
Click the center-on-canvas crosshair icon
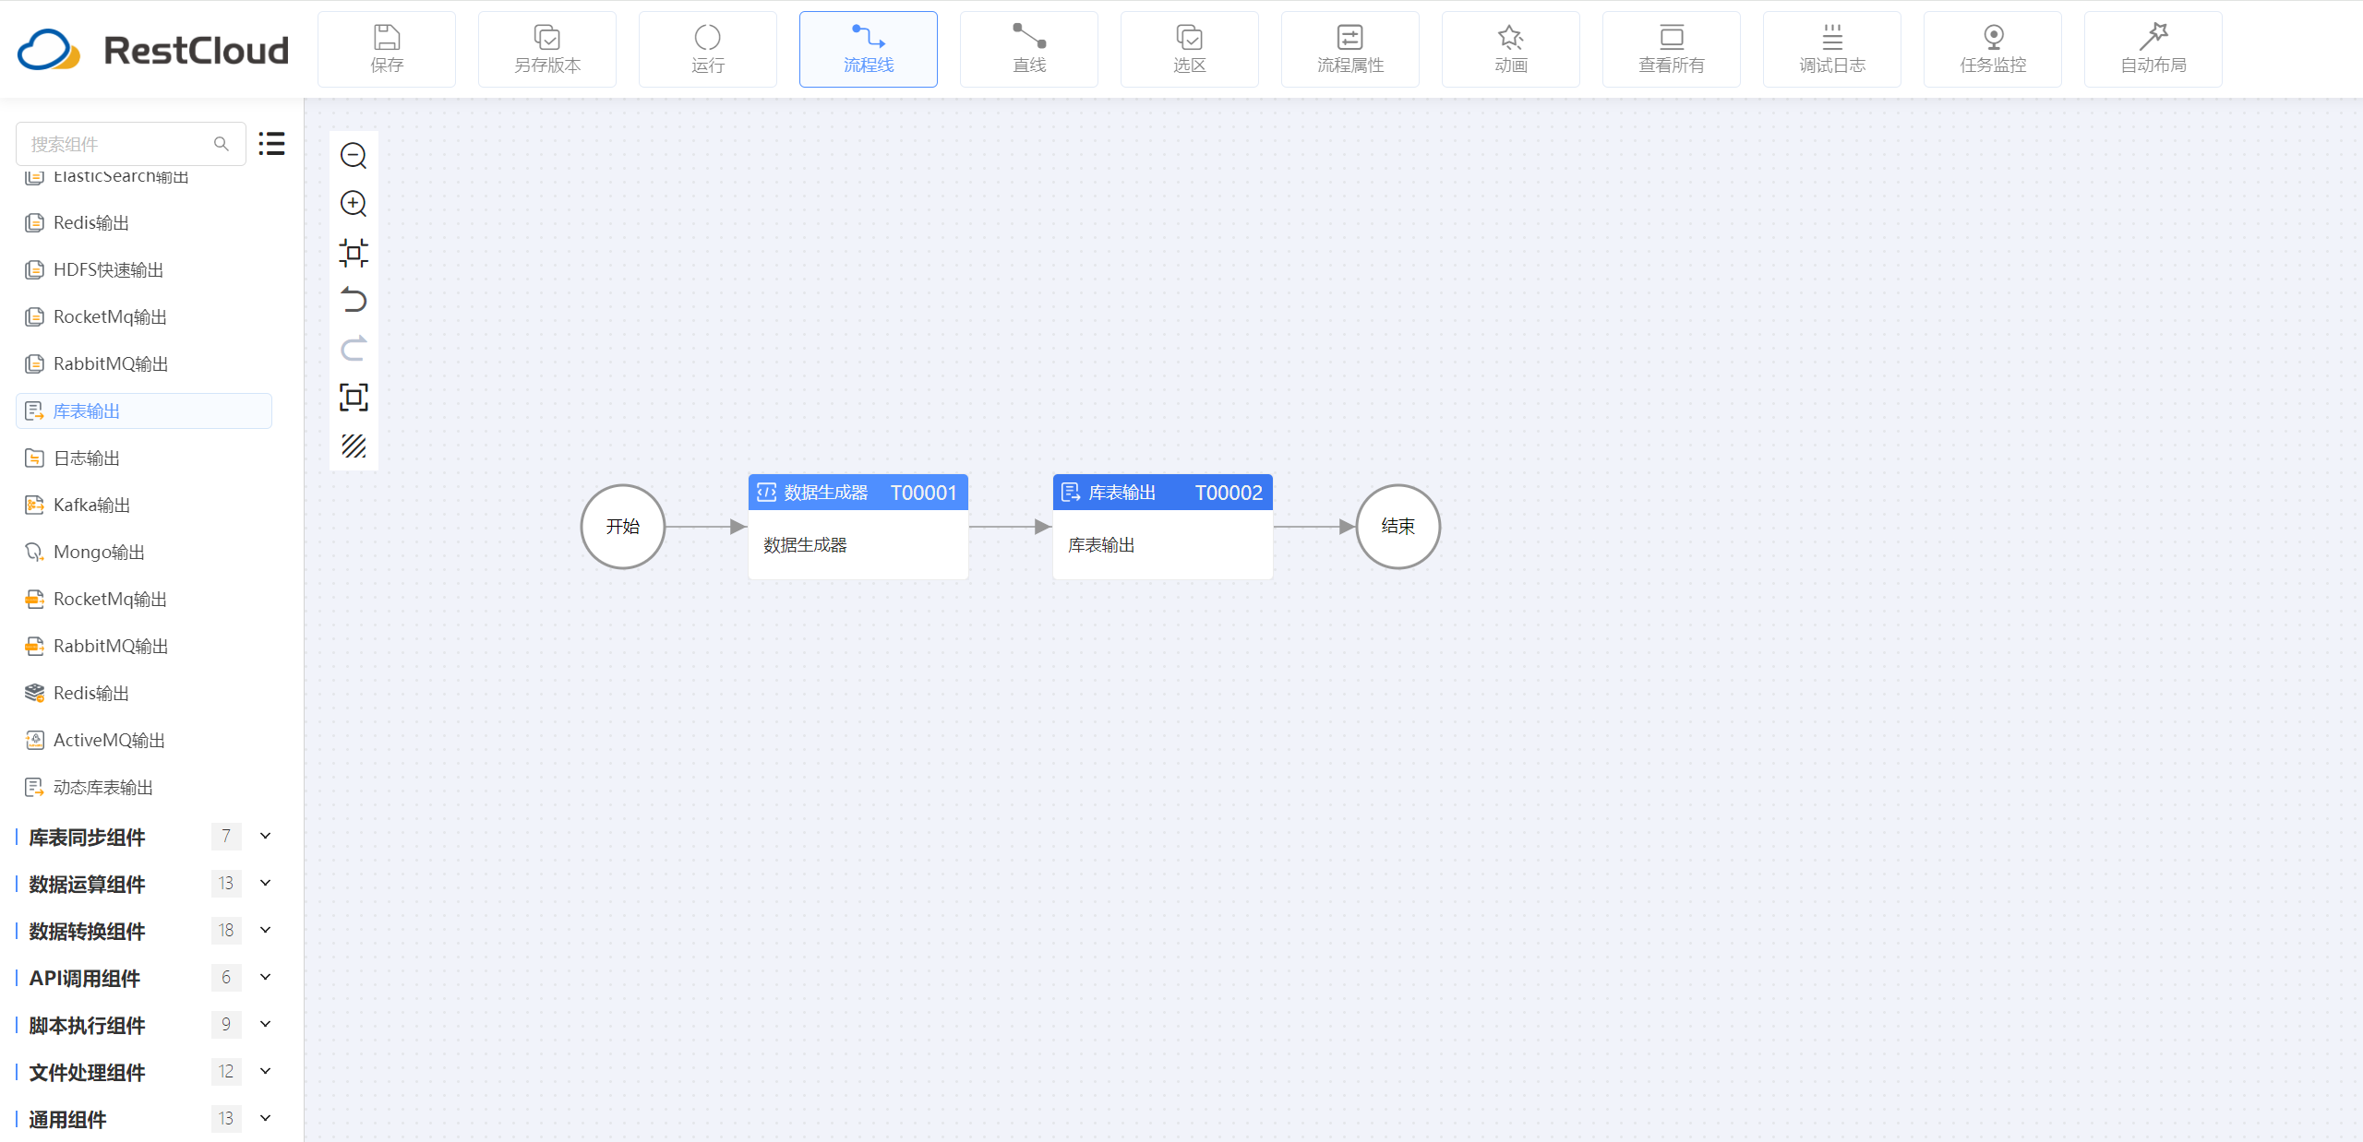[354, 252]
